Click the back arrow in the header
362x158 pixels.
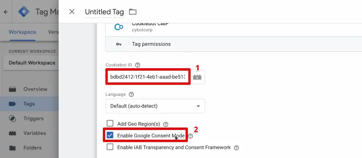point(6,12)
